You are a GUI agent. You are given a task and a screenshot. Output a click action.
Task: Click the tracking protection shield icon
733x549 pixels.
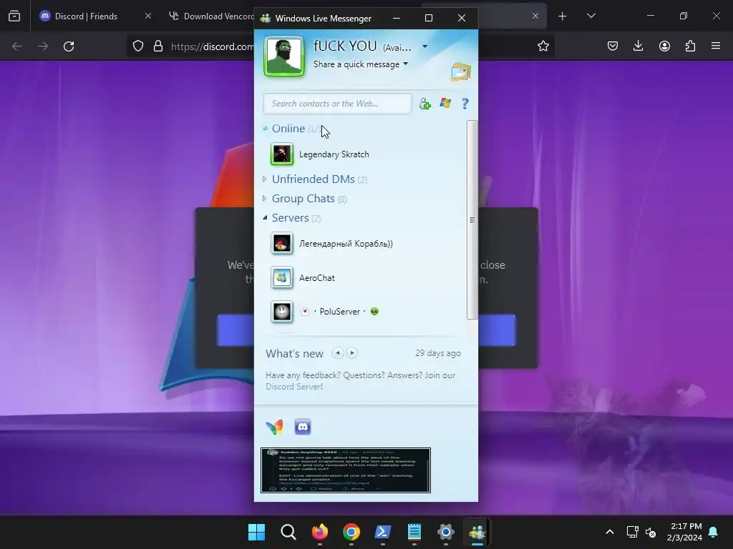[x=138, y=46]
